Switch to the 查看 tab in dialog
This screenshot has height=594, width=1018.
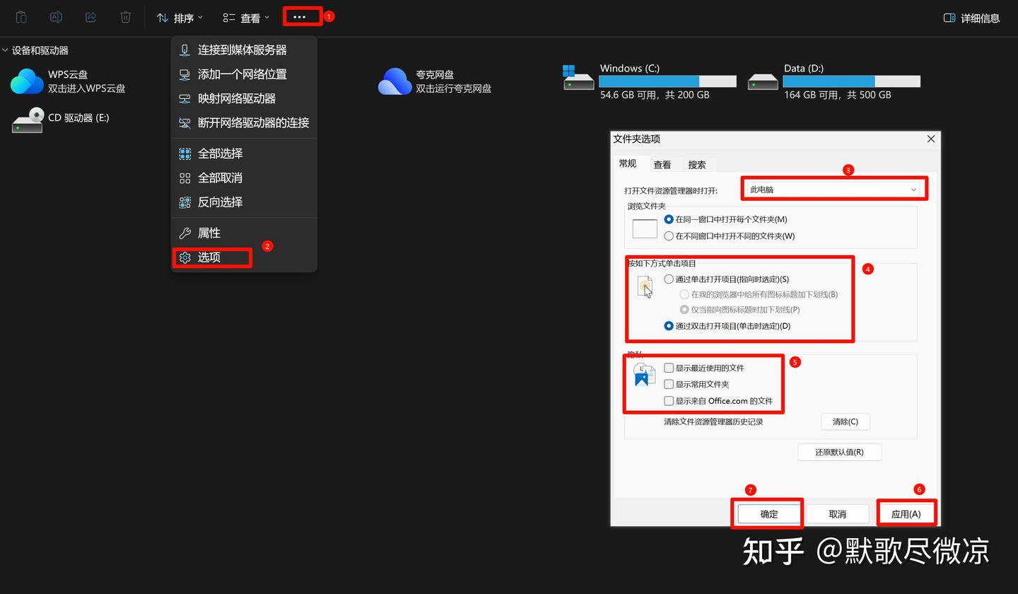[x=662, y=165]
